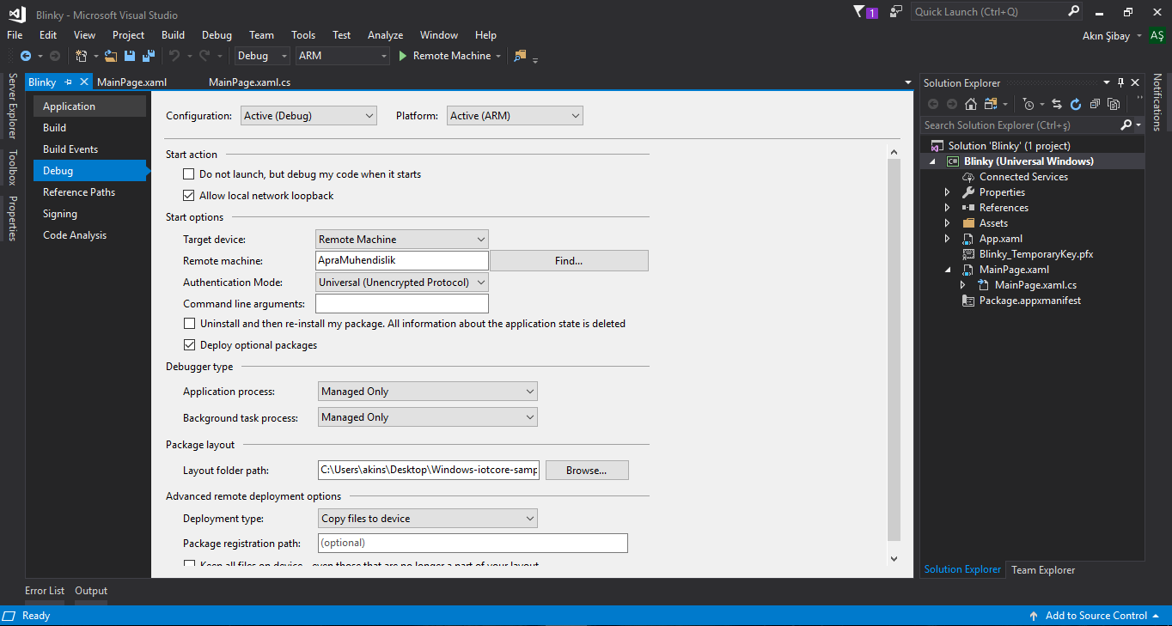Open toolbar ARM platform dropdown
Screen dimensions: 1172x626
343,56
